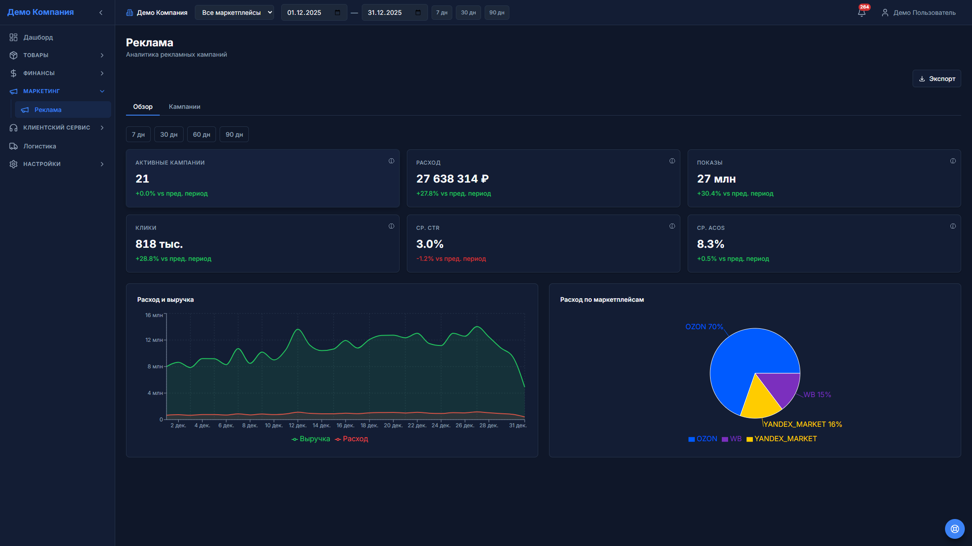Click the Экспорт button
Screen dimensions: 972x546
tap(936, 79)
